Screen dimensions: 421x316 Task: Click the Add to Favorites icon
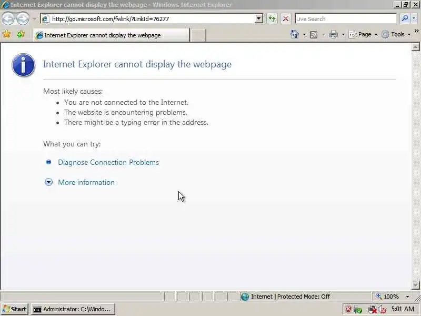(x=21, y=34)
